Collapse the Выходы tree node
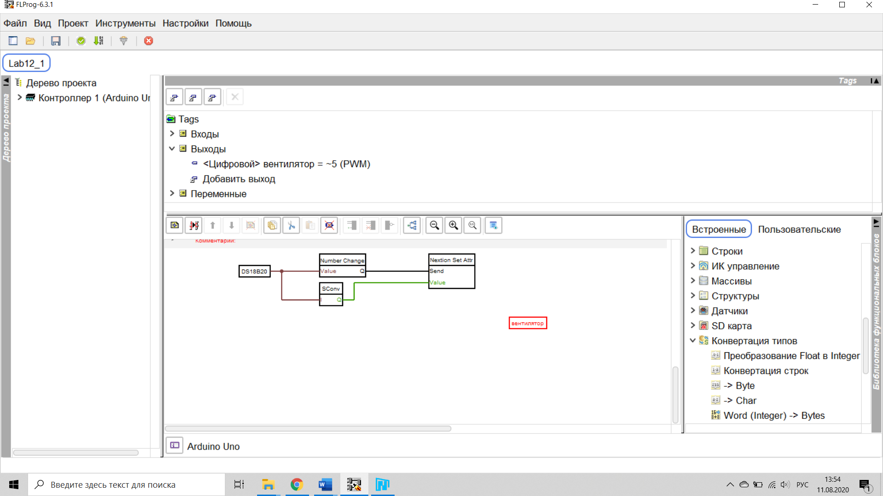The width and height of the screenshot is (883, 496). pyautogui.click(x=172, y=149)
